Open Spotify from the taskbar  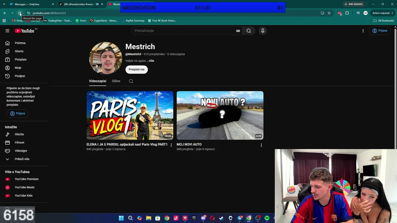coord(267,218)
